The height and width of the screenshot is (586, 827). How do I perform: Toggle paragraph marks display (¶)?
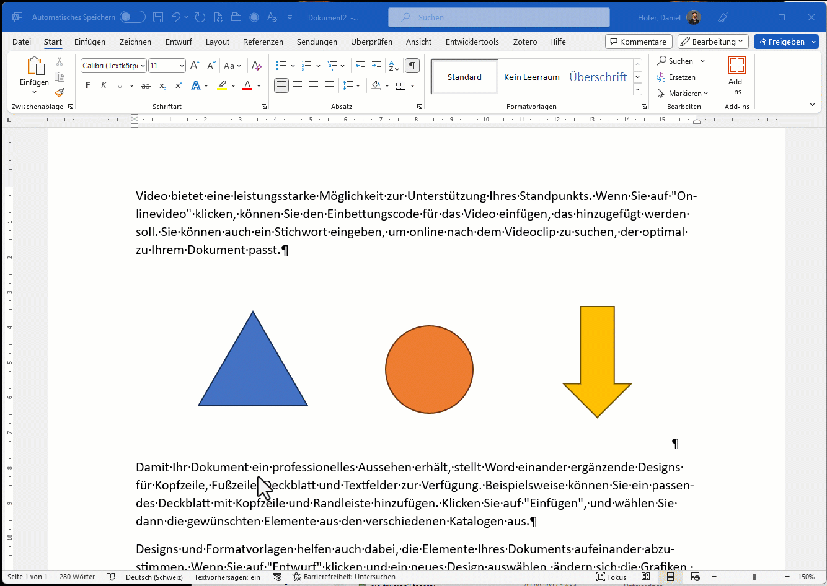point(412,66)
